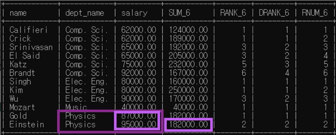Click salary 95000.00 in Einstein's row

coord(139,124)
